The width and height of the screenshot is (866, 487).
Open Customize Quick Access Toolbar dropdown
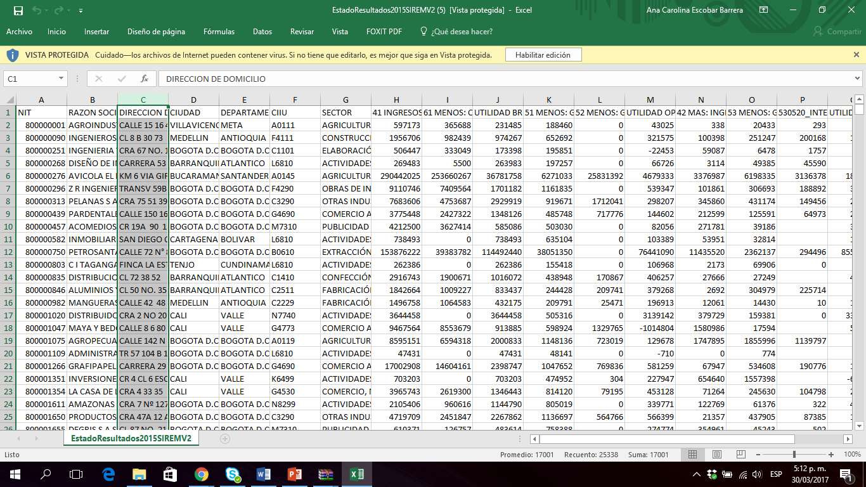(x=81, y=11)
